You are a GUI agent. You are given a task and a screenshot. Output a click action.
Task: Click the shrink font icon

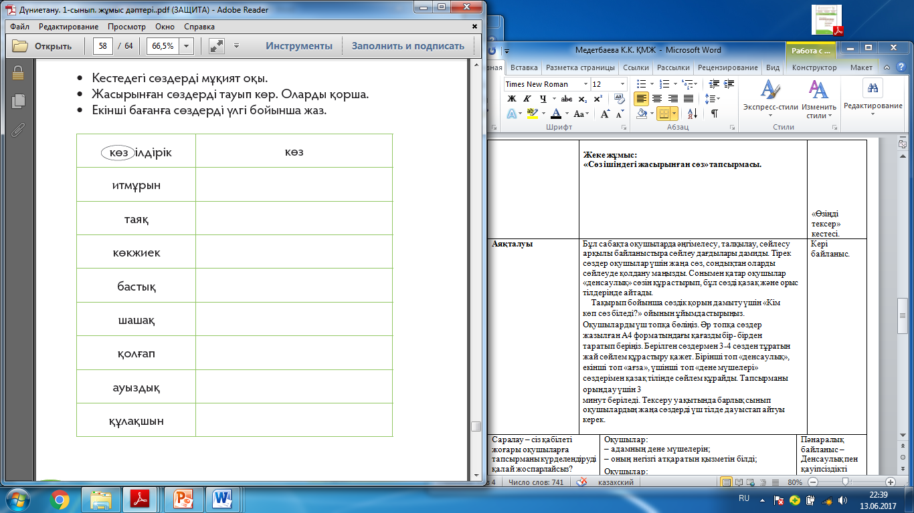tap(621, 114)
